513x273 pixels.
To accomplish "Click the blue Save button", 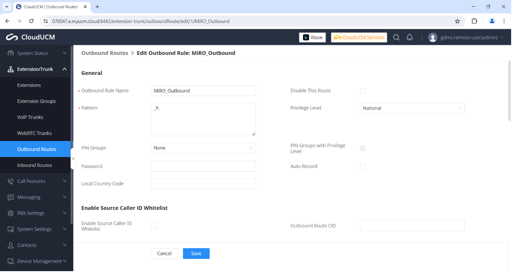I will (x=196, y=254).
